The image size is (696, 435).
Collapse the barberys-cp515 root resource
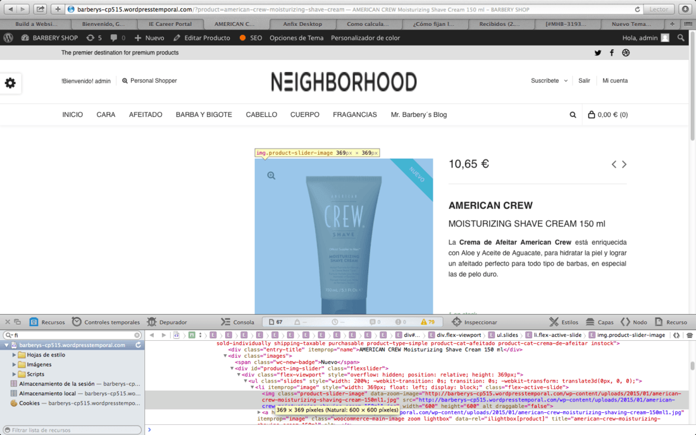(x=6, y=345)
